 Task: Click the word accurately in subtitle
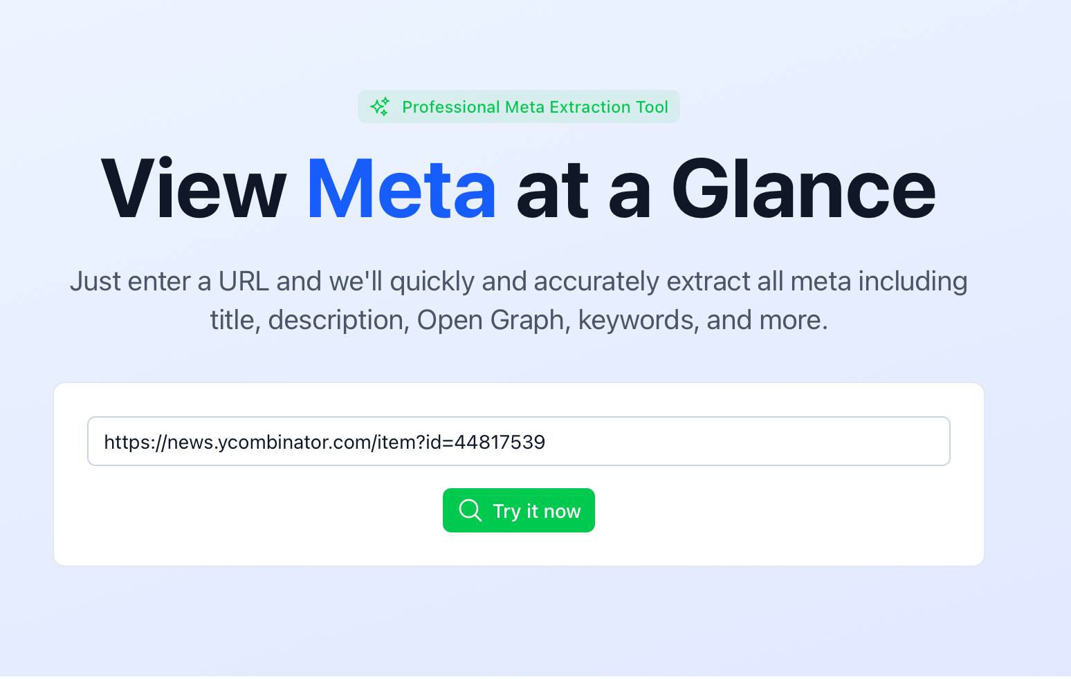[596, 281]
